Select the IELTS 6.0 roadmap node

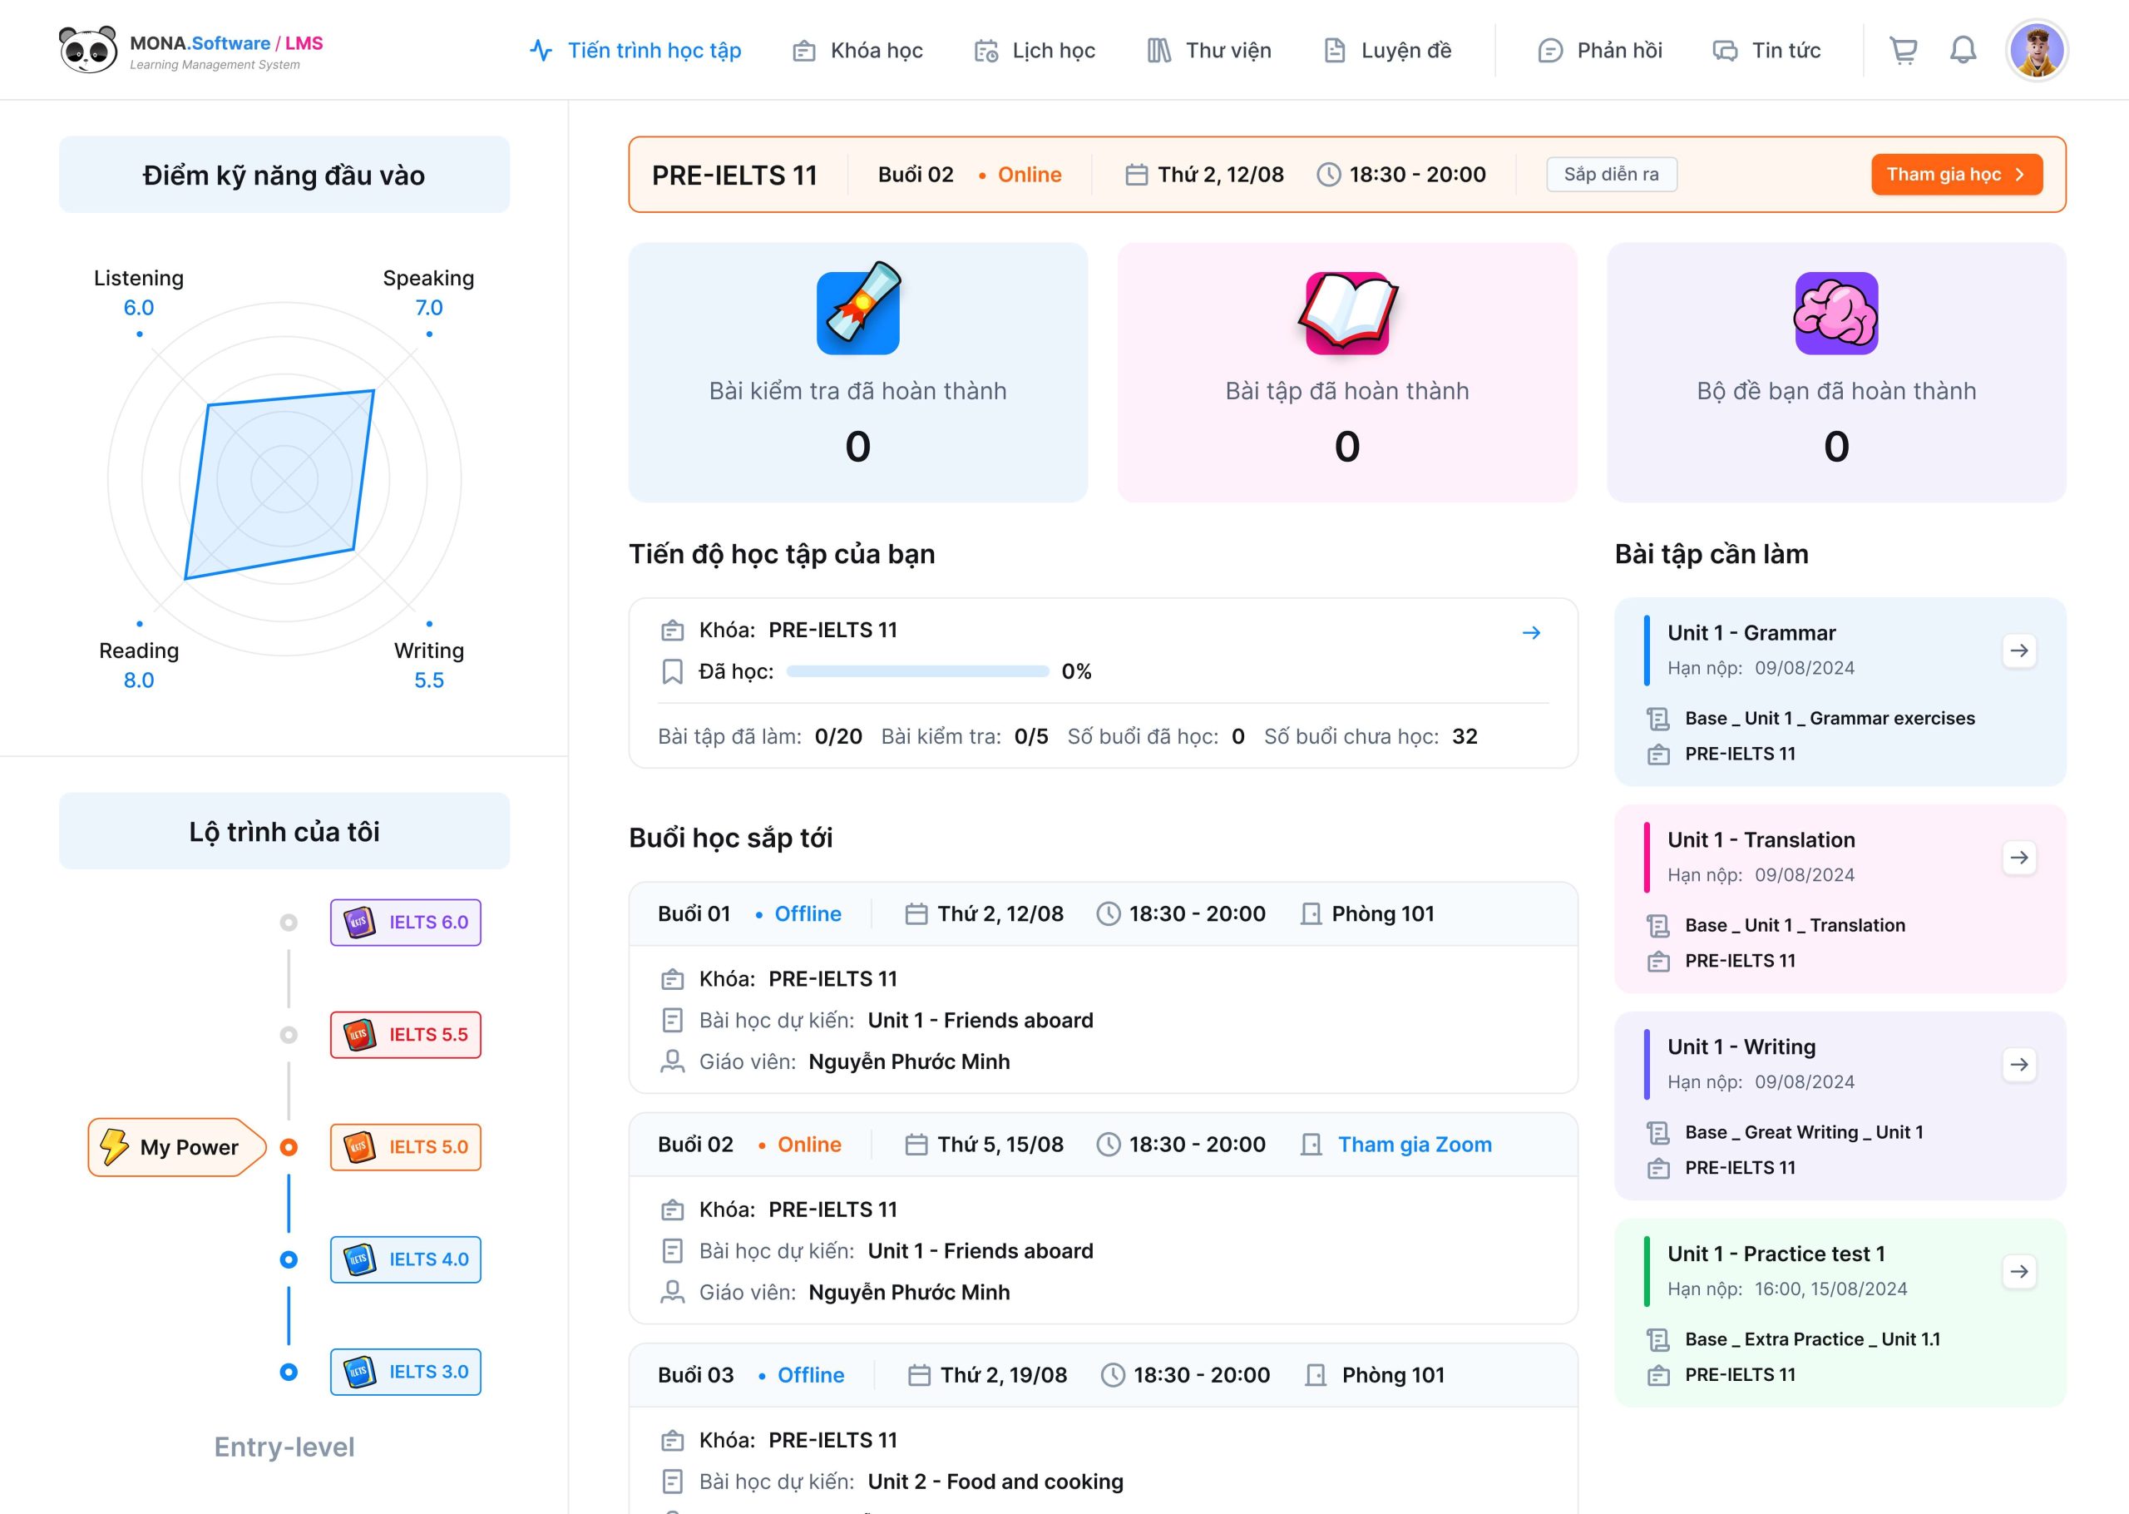[x=405, y=922]
